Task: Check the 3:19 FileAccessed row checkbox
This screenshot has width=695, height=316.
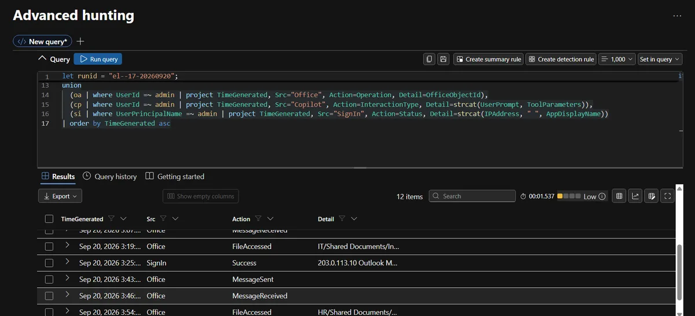Action: coord(49,246)
